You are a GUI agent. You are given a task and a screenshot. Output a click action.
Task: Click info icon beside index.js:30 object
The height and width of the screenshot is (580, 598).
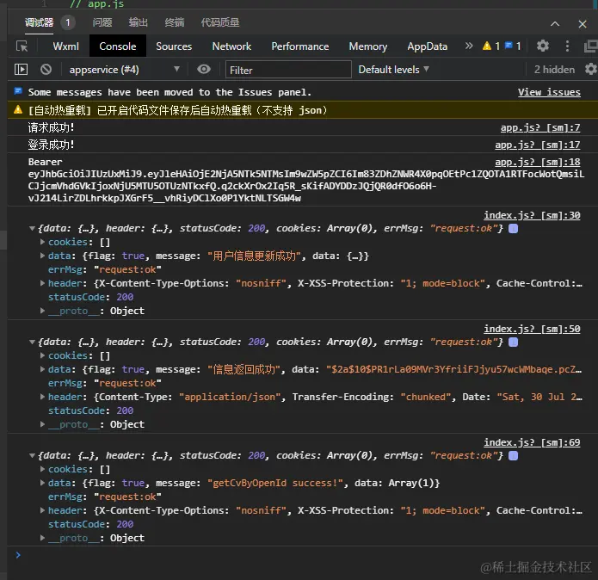[x=514, y=228]
